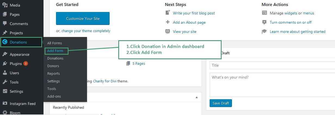Click the Instagram Feed camera icon
The width and height of the screenshot is (335, 115).
pos(5,104)
